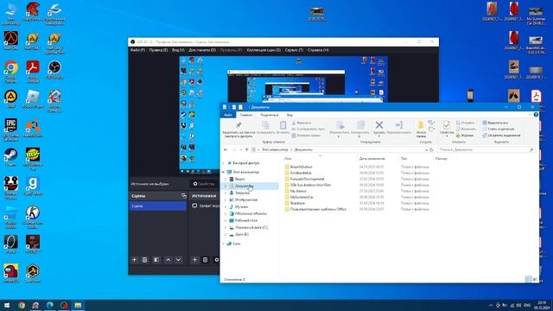The width and height of the screenshot is (553, 311).
Task: Switch to the Вид ribbon tab in Explorer
Action: pos(289,115)
